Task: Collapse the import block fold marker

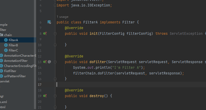Action: (55, 5)
